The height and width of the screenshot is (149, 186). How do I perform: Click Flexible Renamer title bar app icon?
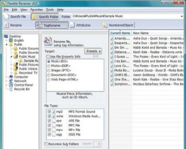tap(4, 4)
